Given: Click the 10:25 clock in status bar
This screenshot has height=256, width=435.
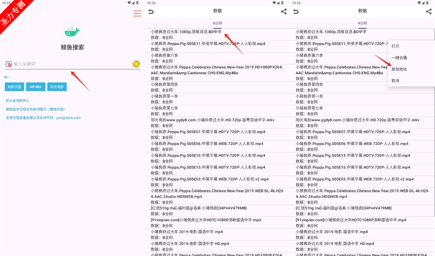Looking at the screenshot, I should [6, 3].
